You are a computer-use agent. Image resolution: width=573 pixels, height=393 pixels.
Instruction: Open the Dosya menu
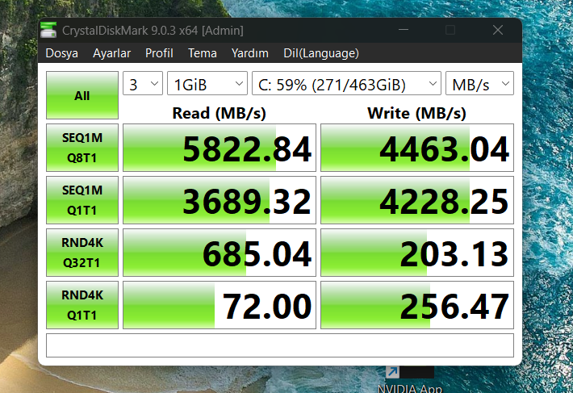tap(61, 53)
